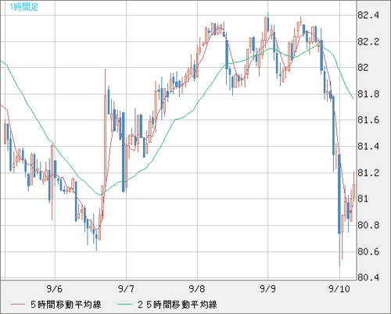Click the 9/6 date axis label

point(55,288)
